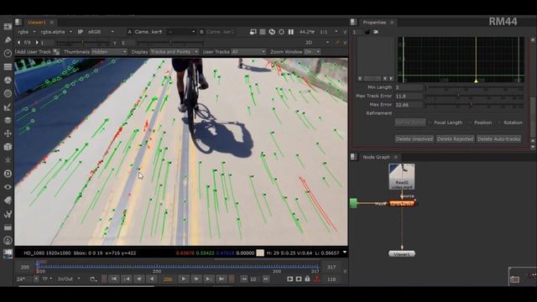Open the Merge nodes toolbar menu
This screenshot has width=537, height=302.
coord(8,120)
